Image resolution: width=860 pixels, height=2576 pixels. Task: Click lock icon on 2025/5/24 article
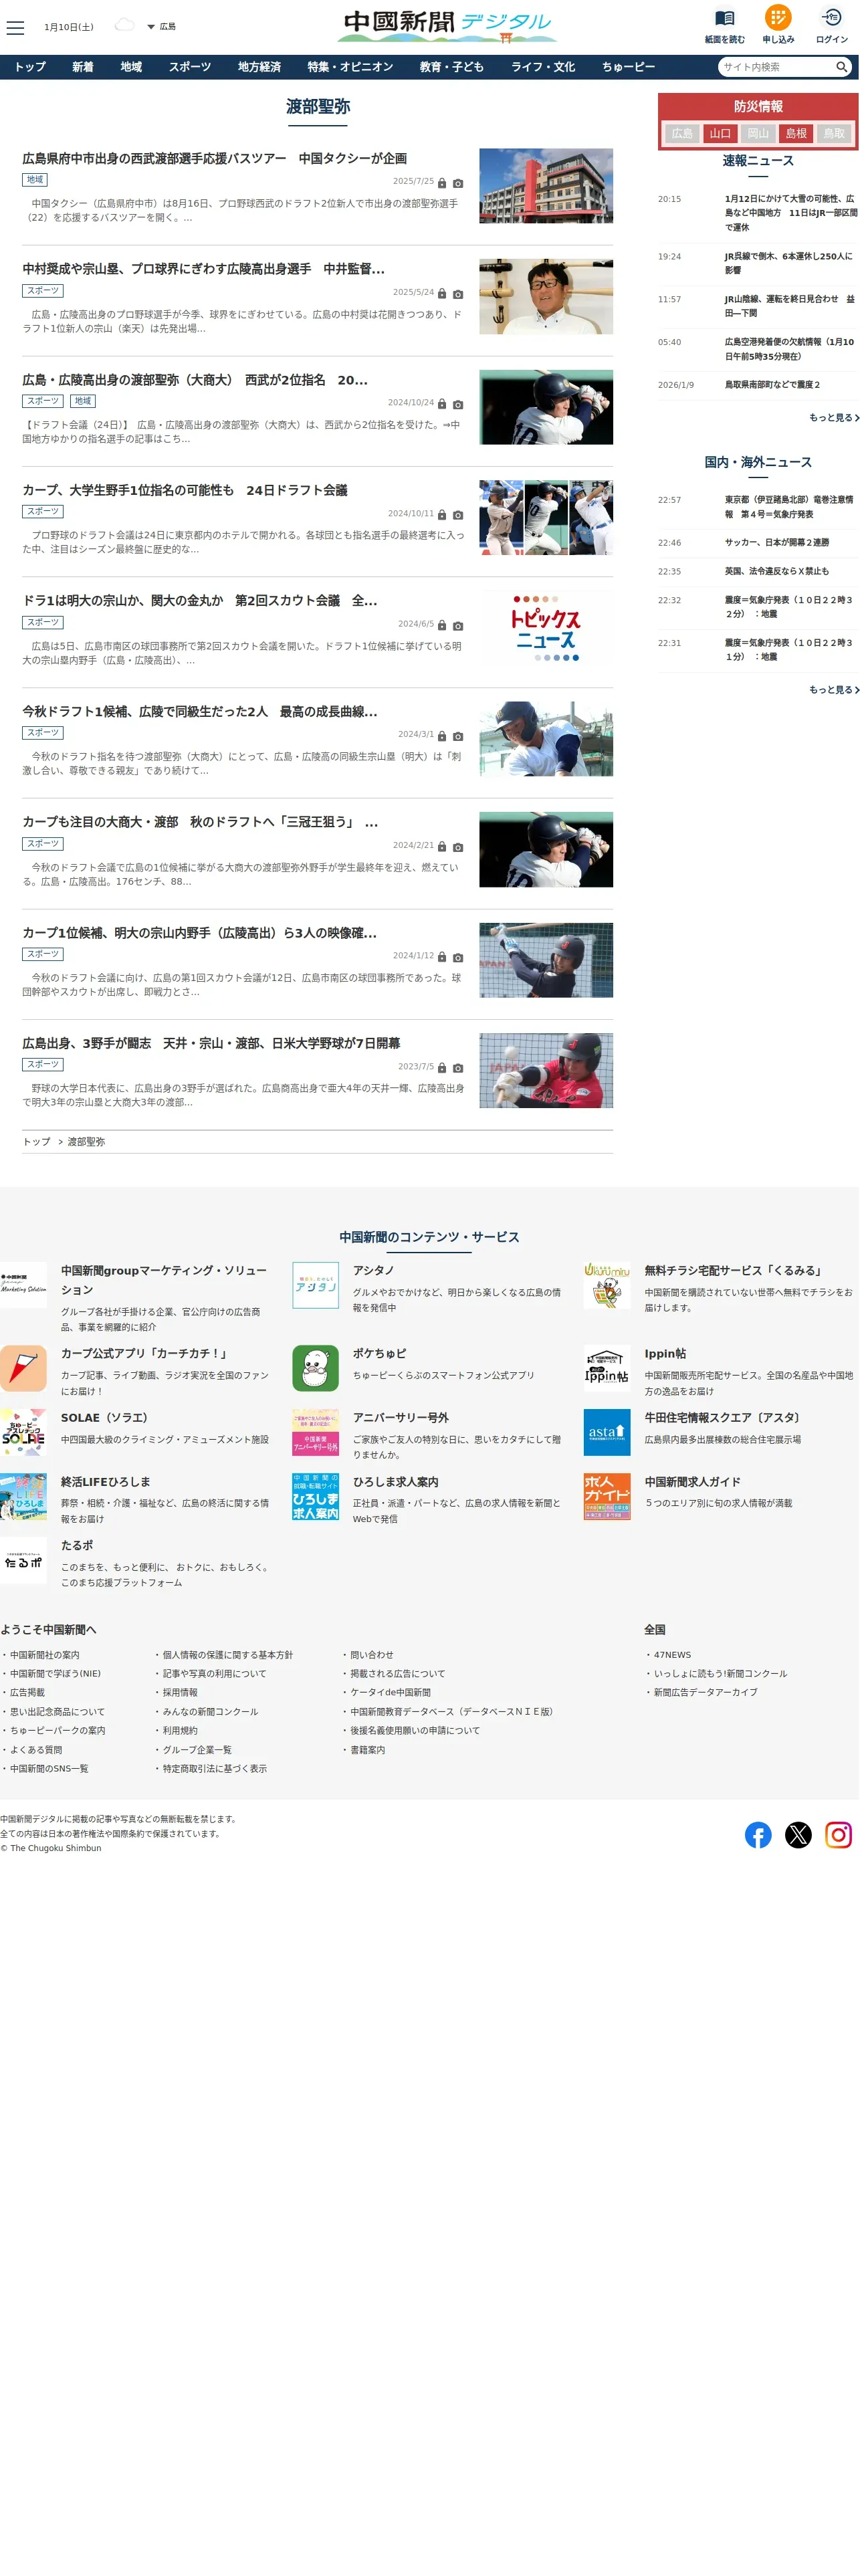442,294
